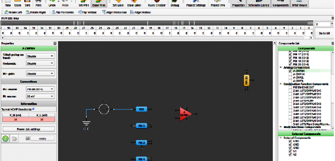Image resolution: width=335 pixels, height=161 pixels.
Task: Open the Schematic Library
Action: [259, 4]
